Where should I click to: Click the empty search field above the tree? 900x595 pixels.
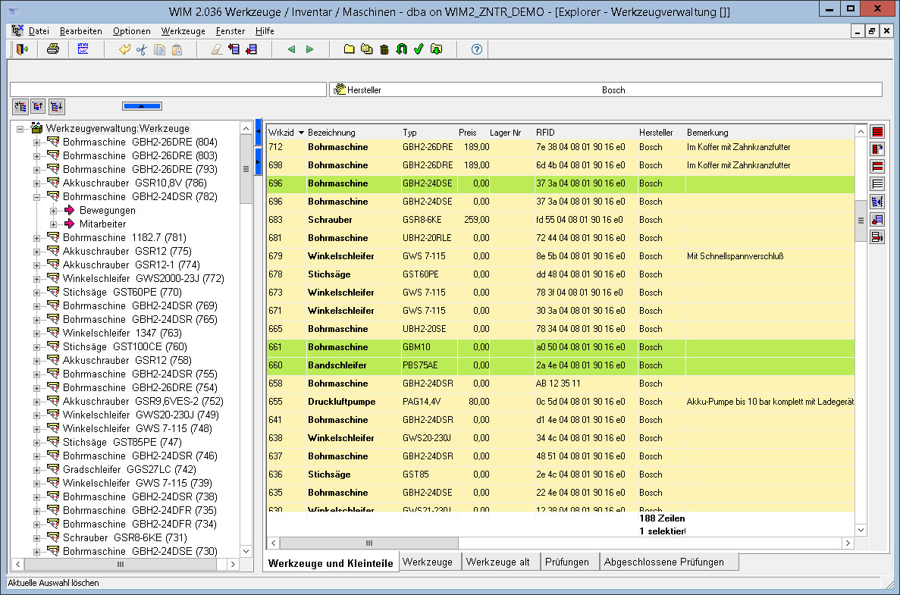pyautogui.click(x=167, y=89)
